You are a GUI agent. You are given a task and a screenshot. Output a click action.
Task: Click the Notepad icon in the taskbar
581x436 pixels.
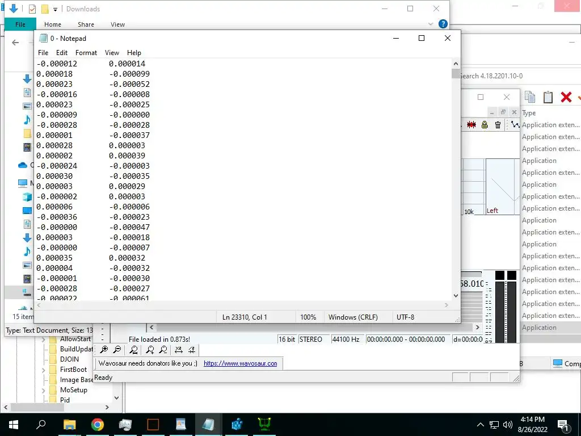coord(209,425)
